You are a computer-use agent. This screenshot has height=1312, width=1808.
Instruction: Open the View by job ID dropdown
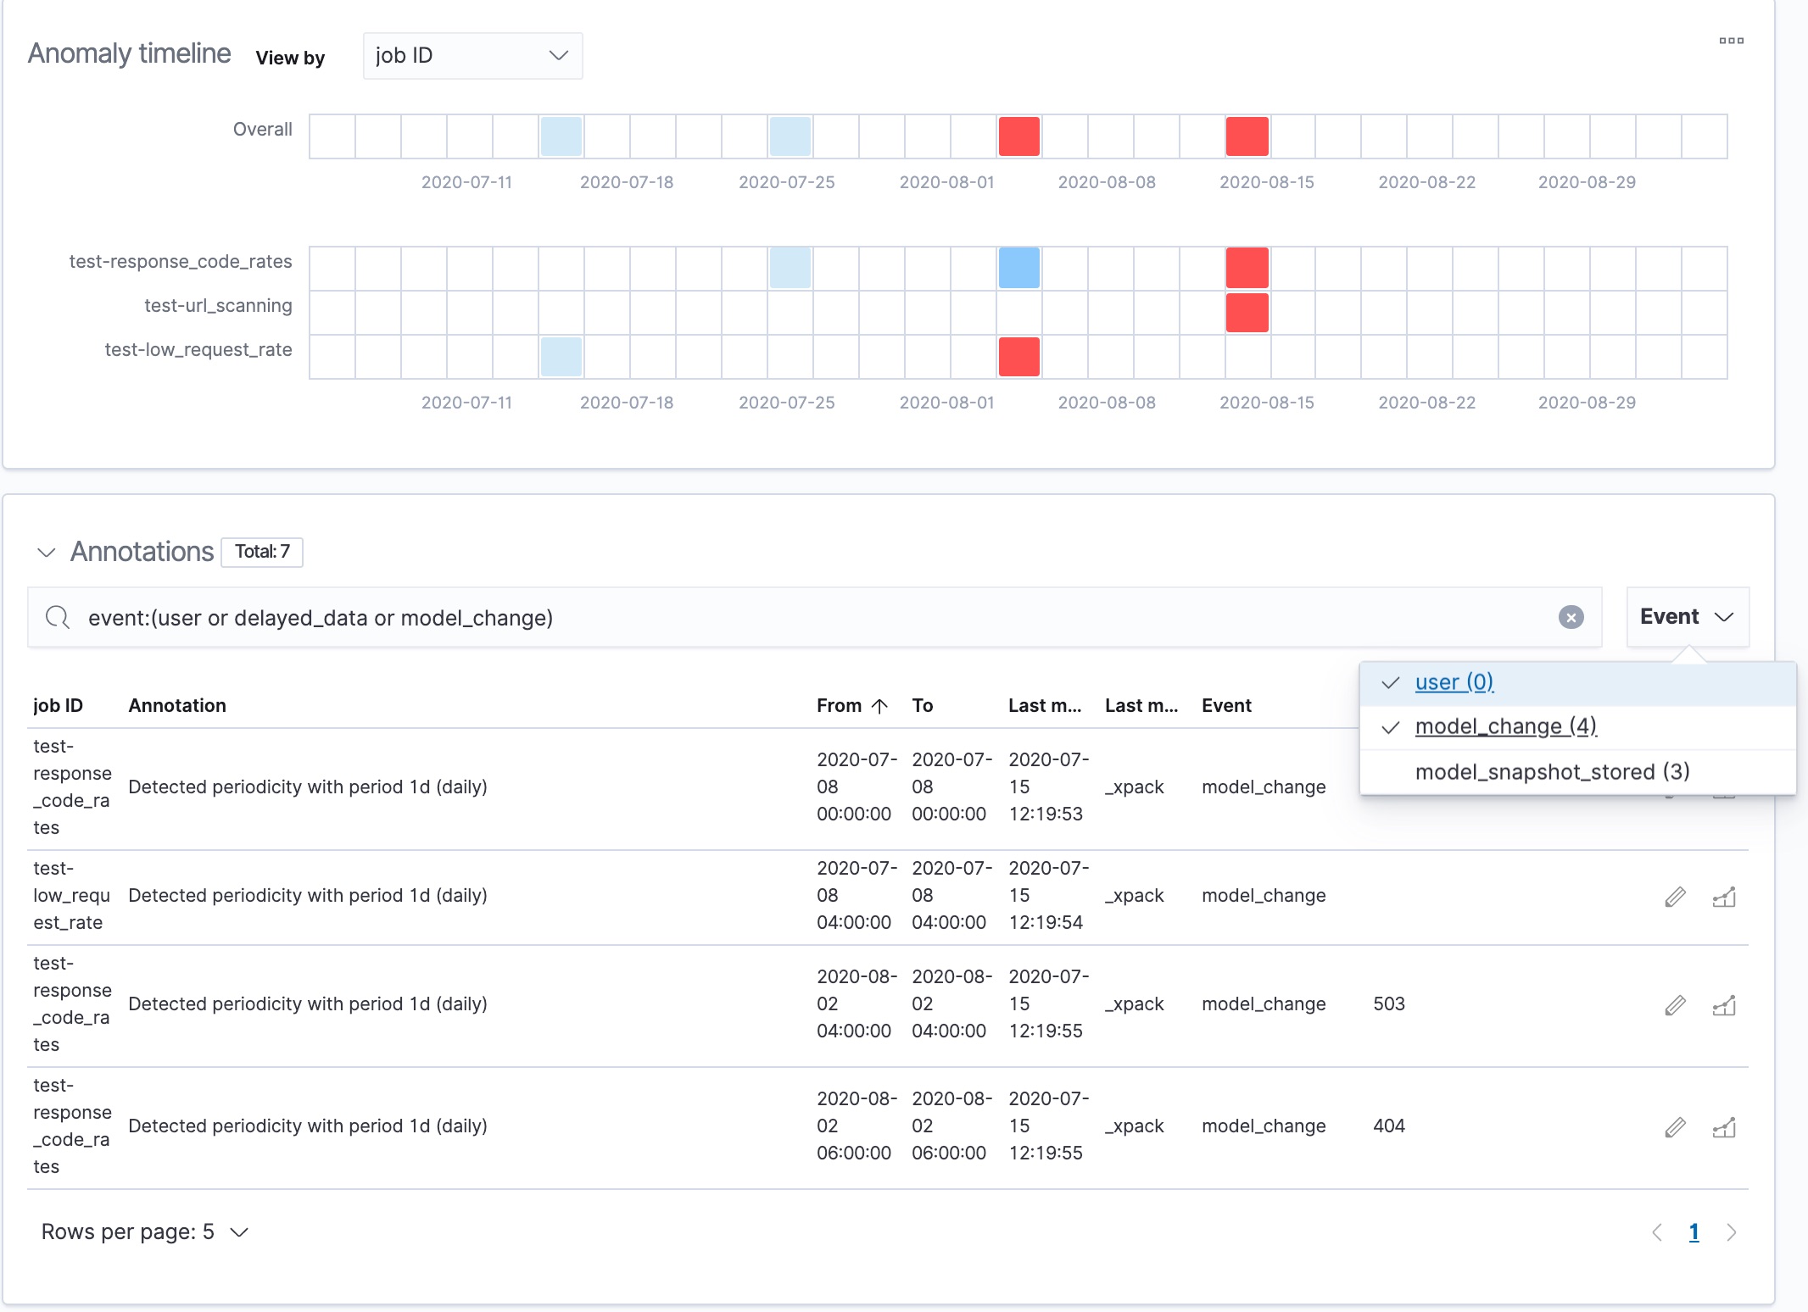[x=472, y=56]
